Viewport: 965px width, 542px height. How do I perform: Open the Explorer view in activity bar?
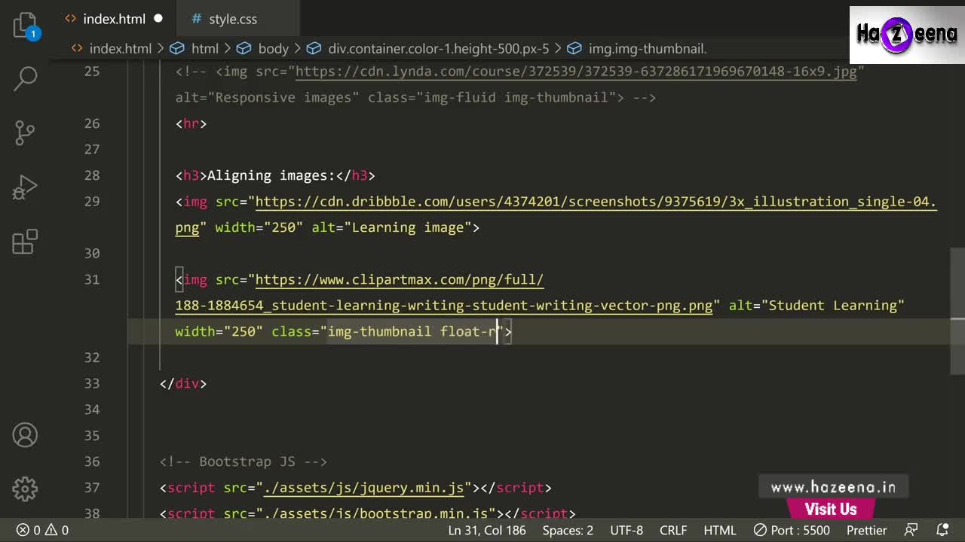coord(25,26)
